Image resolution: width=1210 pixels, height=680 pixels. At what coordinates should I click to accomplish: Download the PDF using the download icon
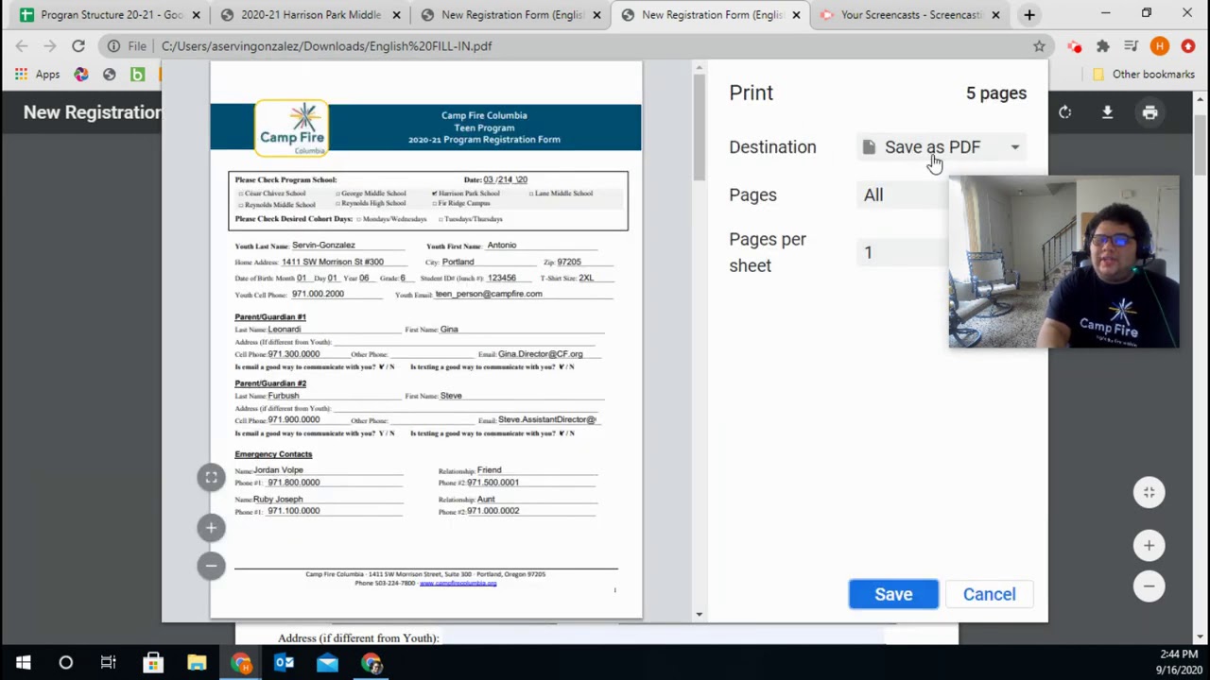[1107, 112]
